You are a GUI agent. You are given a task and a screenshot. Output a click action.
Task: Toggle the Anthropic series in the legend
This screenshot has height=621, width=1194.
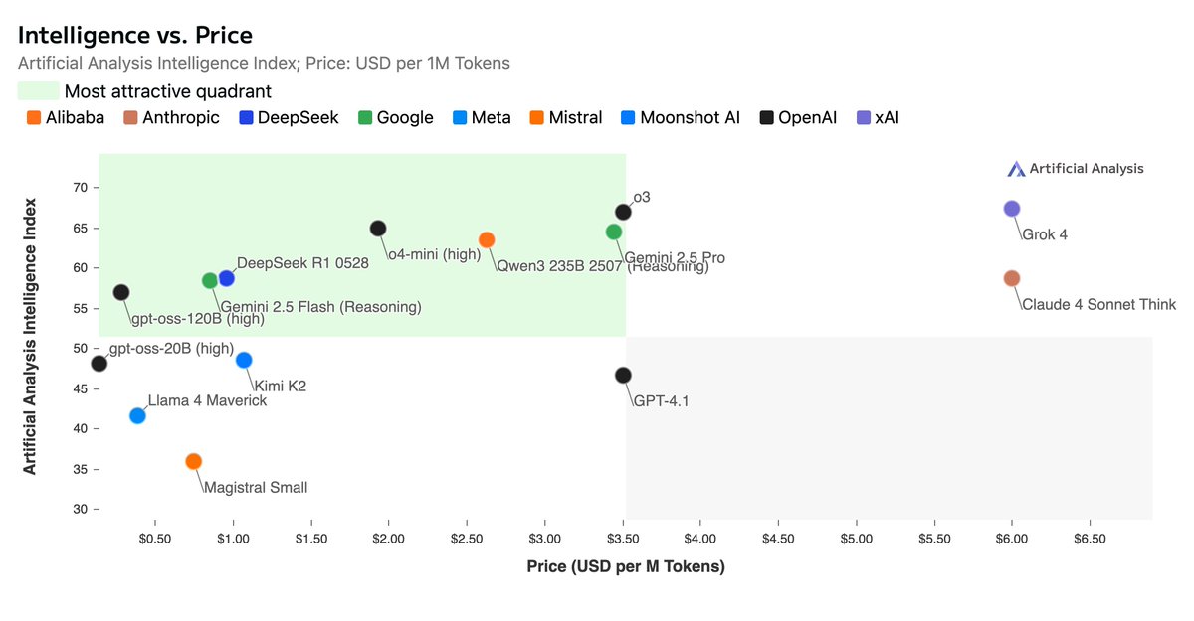coord(180,118)
